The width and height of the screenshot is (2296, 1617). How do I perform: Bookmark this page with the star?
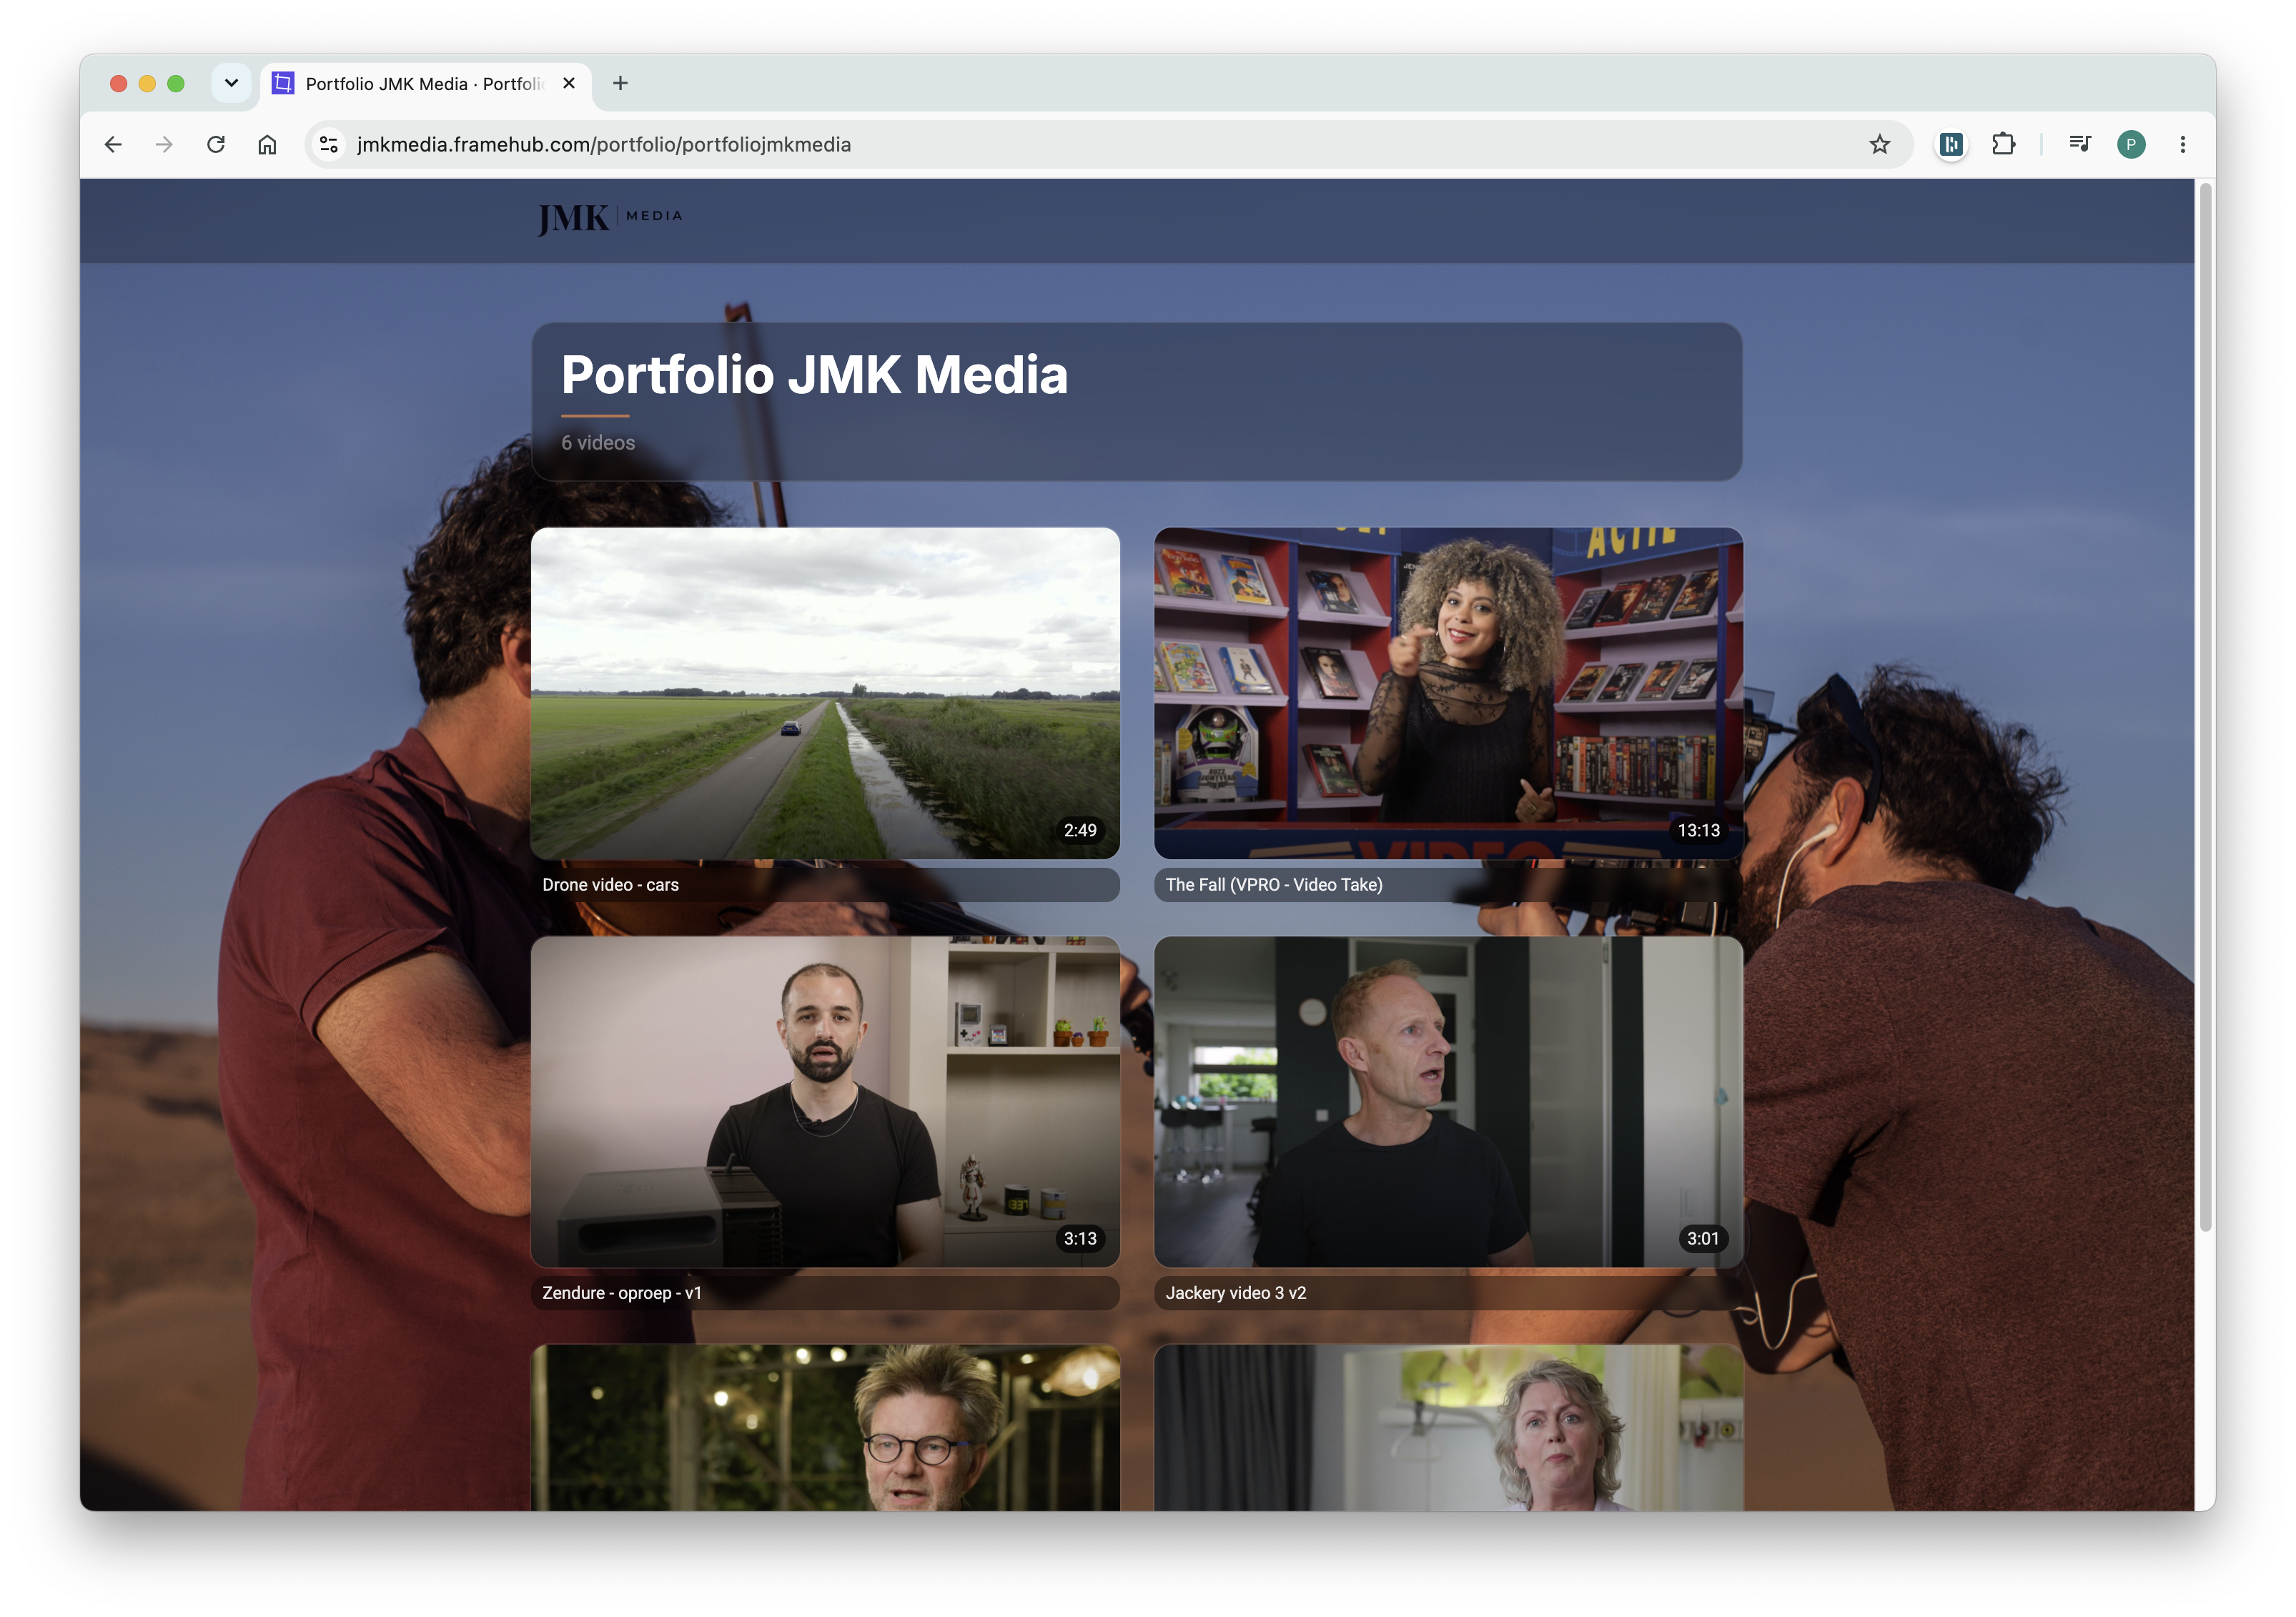pyautogui.click(x=1880, y=145)
